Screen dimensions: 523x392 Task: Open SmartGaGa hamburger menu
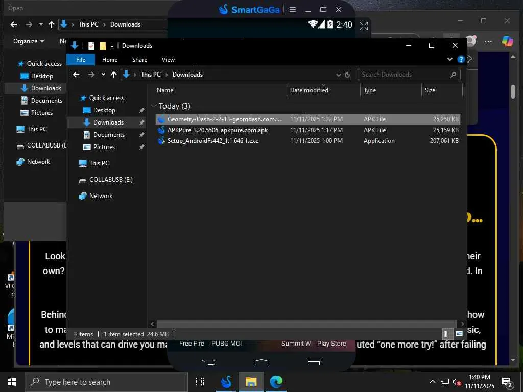coord(293,9)
